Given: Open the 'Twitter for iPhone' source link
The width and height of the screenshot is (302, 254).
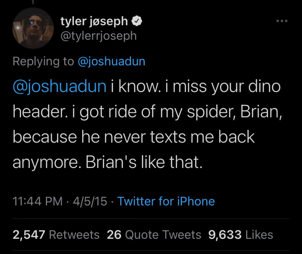Looking at the screenshot, I should [166, 202].
